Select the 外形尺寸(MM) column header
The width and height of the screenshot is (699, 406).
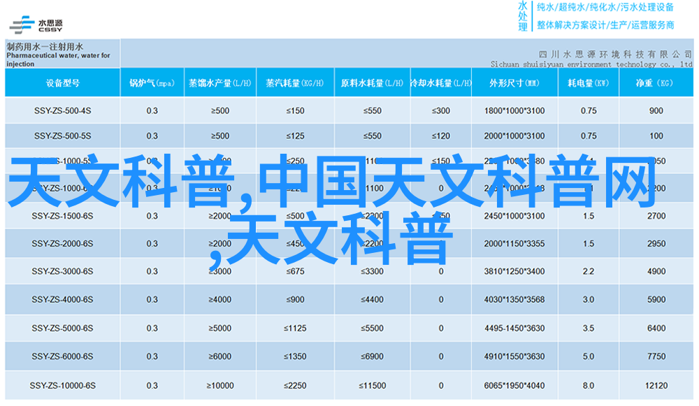pyautogui.click(x=514, y=83)
